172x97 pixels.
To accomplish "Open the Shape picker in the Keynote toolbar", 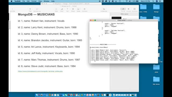I will pos(73,10).
